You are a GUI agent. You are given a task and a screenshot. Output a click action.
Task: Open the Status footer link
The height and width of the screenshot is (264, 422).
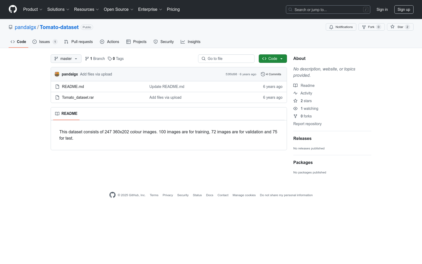[x=197, y=195]
